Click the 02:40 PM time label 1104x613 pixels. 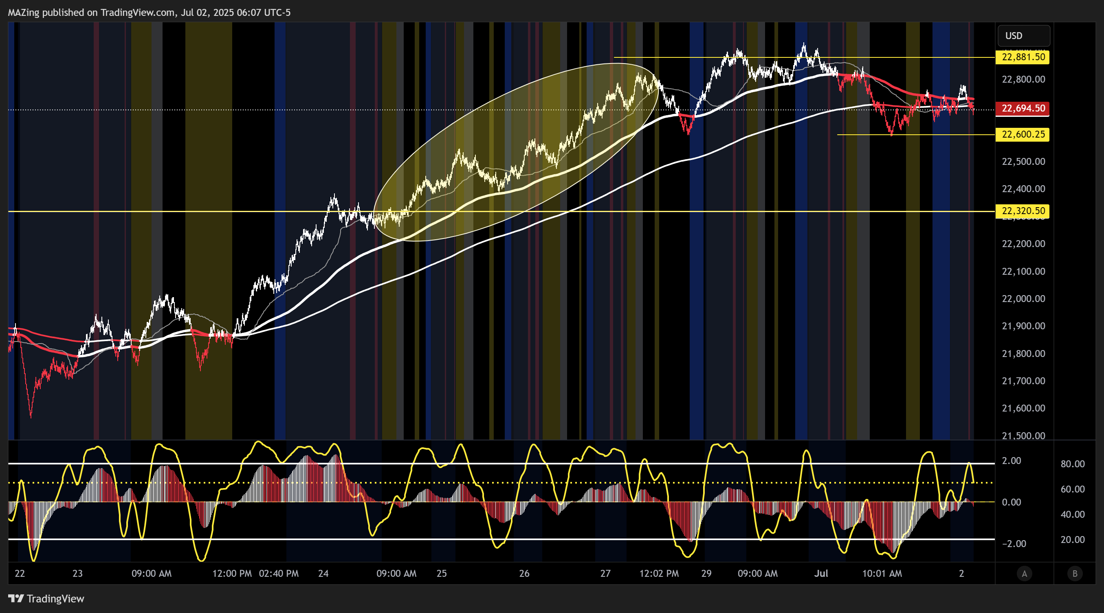(279, 574)
